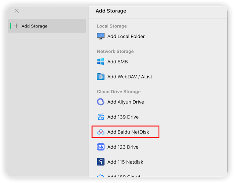Screen dimensions: 234x183
Task: Click the partially visible 189 Cloud icon
Action: (101, 176)
